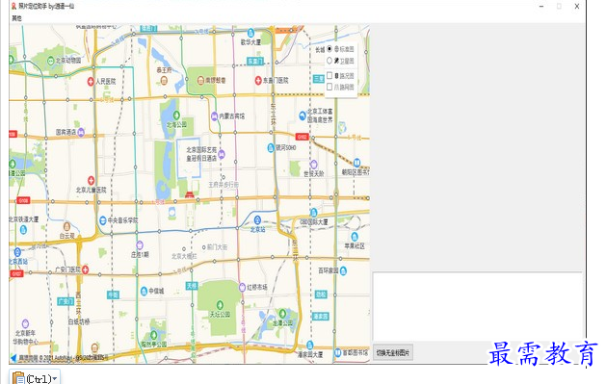The image size is (606, 384).
Task: Click the 广安门医院 hospital marker icon
Action: point(86,269)
